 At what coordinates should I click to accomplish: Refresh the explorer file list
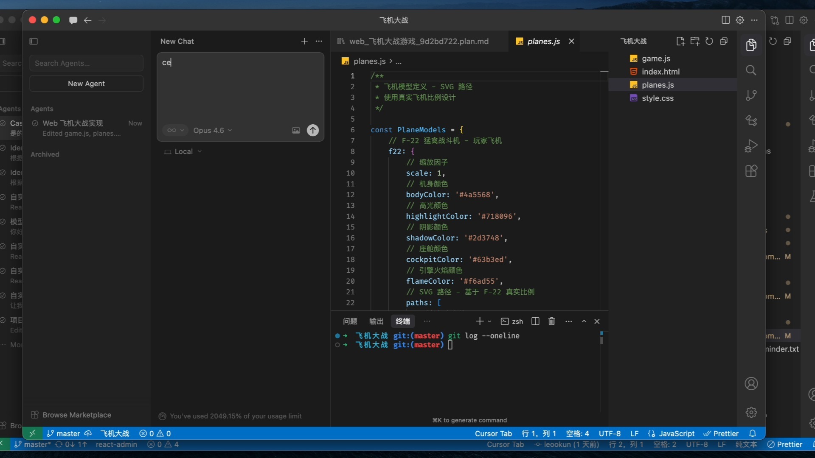(709, 41)
